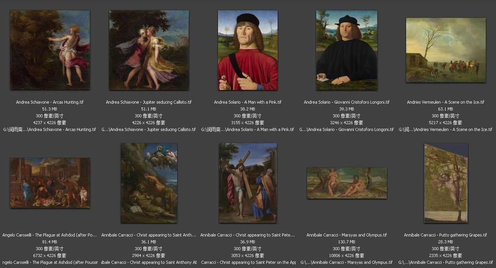Click filename Andrea Schiavone - Arcas Hunting.tif
This screenshot has width=496, height=268.
point(50,102)
